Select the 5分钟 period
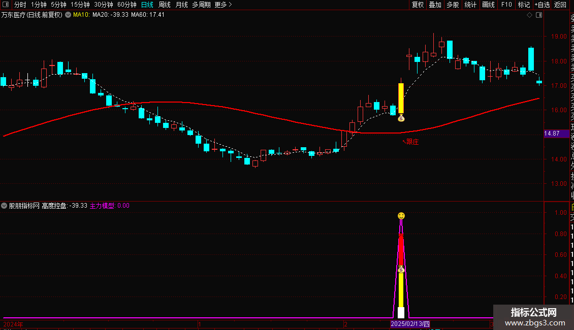 click(x=58, y=5)
